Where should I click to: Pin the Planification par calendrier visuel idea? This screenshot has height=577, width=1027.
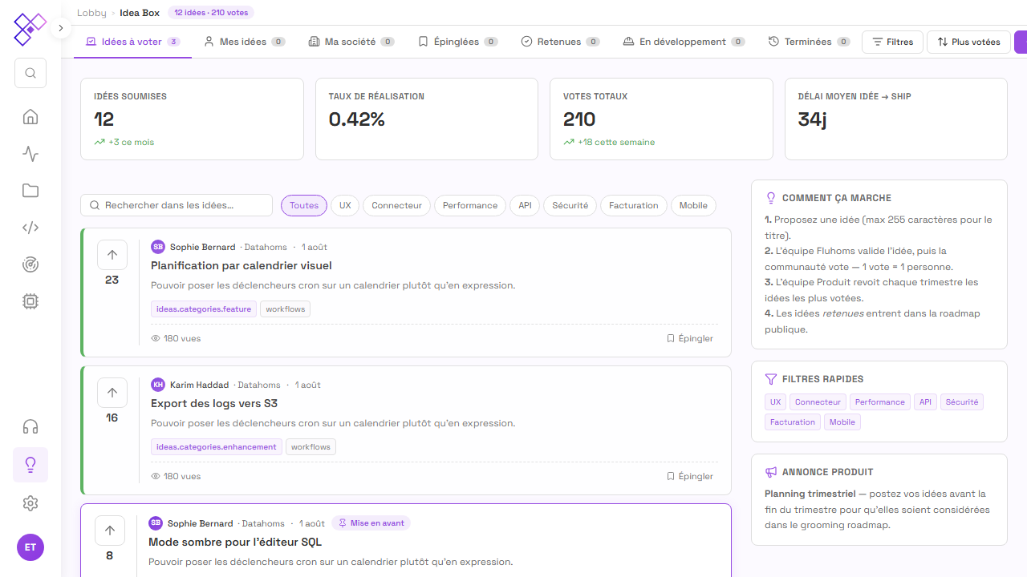tap(690, 338)
